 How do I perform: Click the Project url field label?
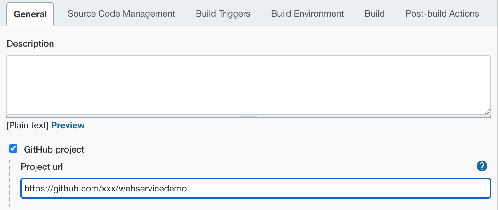[x=42, y=167]
